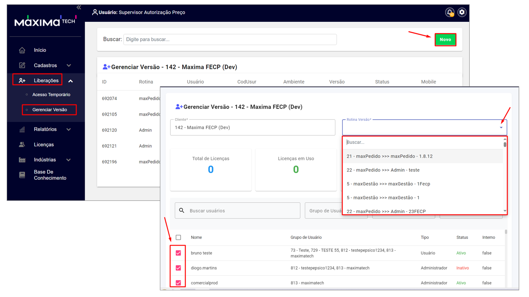Click the Licenças people icon
The image size is (529, 297).
[22, 145]
